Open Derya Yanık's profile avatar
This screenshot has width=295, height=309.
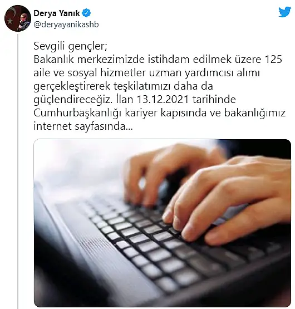pos(18,18)
